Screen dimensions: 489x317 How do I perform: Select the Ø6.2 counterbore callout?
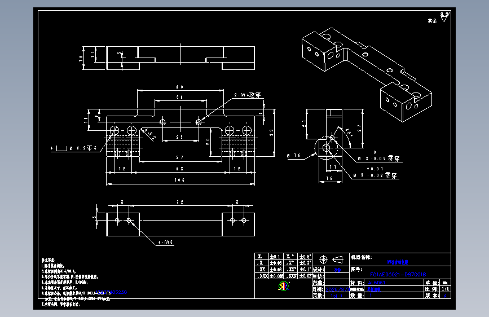(x=73, y=148)
